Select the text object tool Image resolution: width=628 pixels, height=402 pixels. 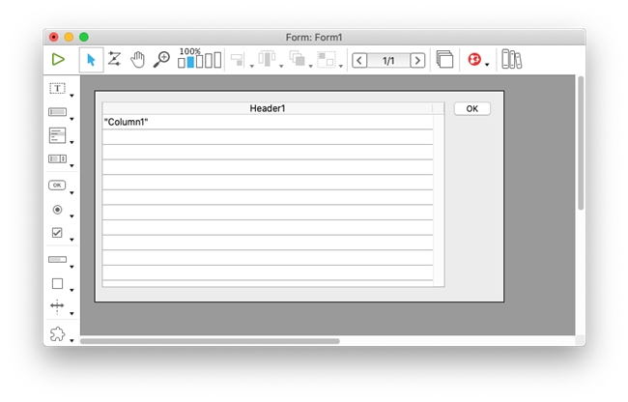click(x=57, y=89)
